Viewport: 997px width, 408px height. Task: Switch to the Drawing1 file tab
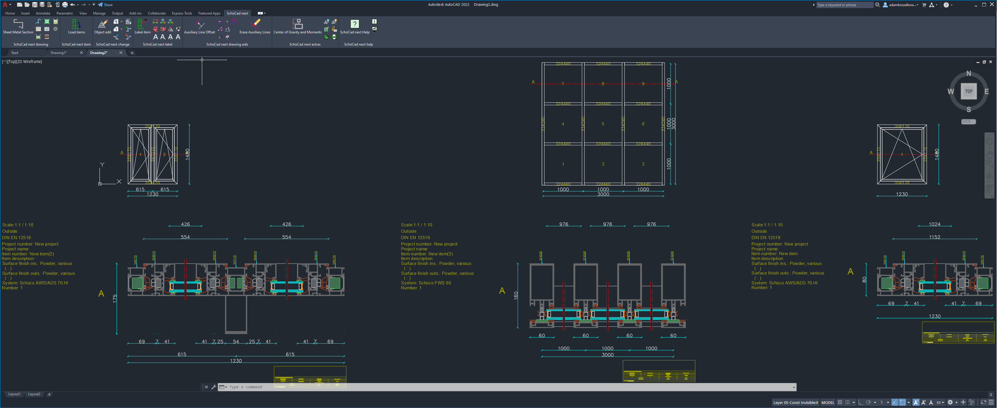click(x=58, y=53)
